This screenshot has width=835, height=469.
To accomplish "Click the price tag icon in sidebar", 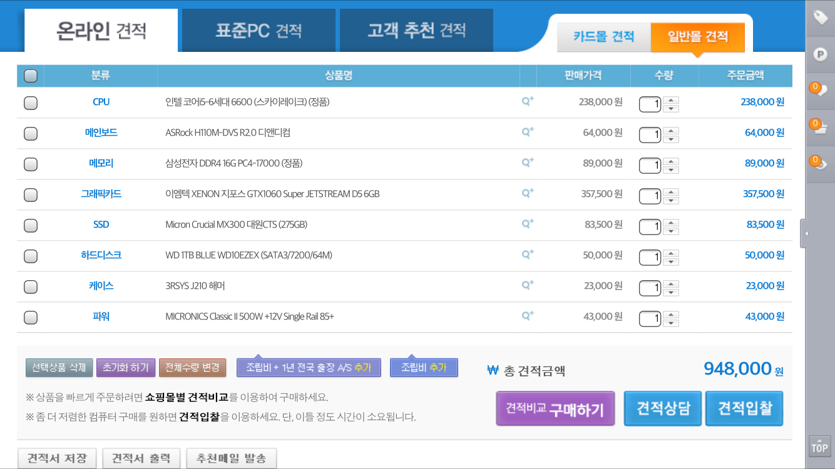I will [820, 18].
